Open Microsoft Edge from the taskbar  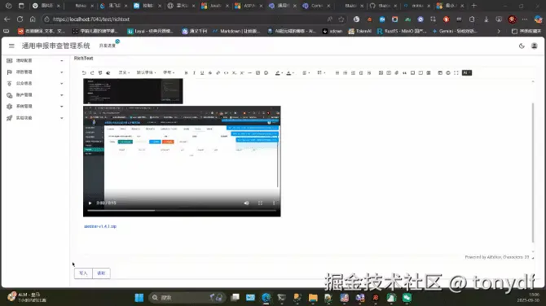coord(266,298)
